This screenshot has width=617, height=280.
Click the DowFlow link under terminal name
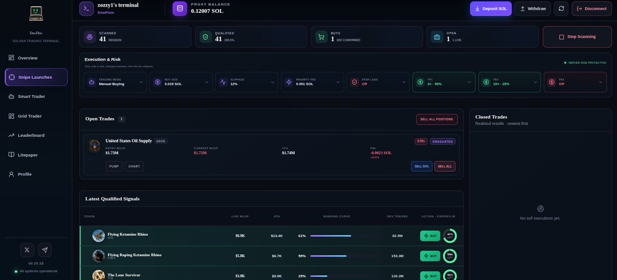(x=105, y=12)
